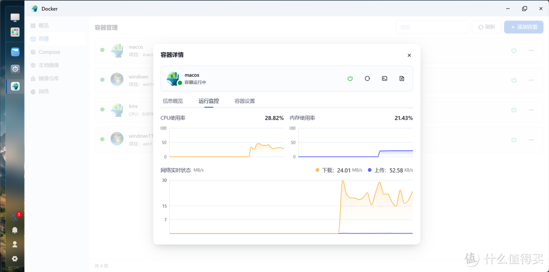
Task: Click the Docker logo in title bar
Action: click(35, 9)
